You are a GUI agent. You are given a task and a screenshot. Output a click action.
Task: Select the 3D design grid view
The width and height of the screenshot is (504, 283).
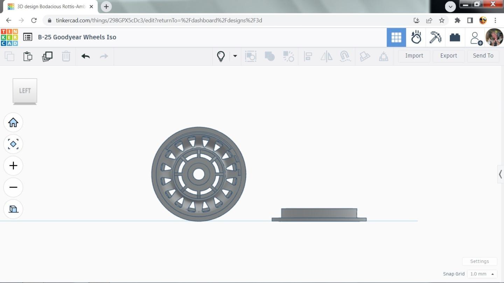[396, 37]
